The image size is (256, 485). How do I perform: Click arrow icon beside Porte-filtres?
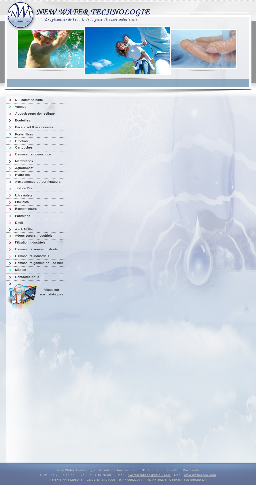(10, 134)
